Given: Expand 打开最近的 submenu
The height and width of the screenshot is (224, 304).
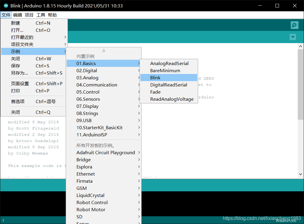Looking at the screenshot, I should (x=34, y=37).
